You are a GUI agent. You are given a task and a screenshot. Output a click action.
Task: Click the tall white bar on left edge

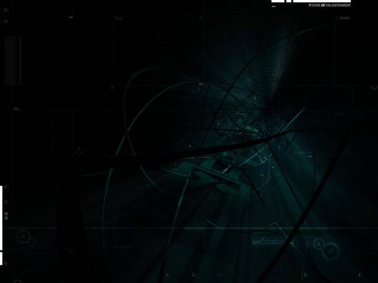[2, 218]
